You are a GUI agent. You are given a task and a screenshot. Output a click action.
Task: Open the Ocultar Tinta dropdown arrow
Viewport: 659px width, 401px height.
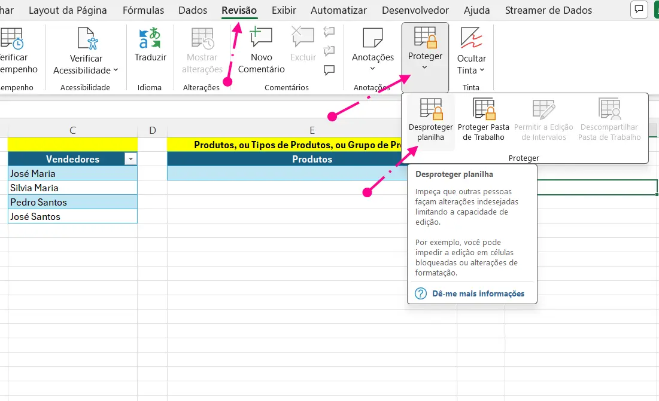[482, 71]
